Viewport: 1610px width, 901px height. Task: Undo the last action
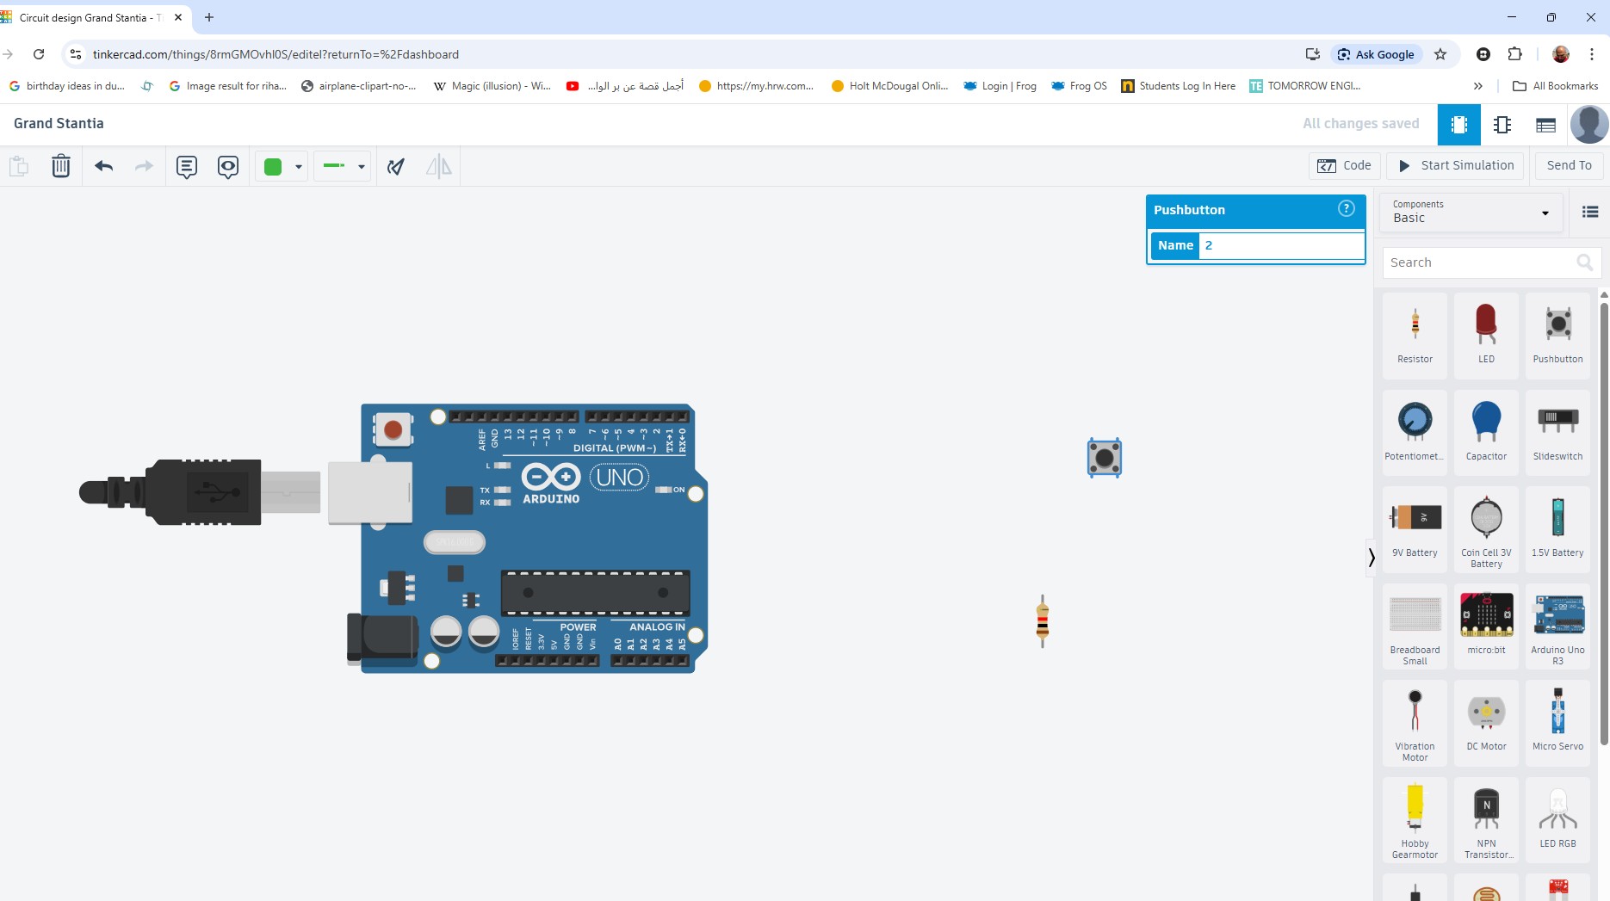click(x=104, y=166)
